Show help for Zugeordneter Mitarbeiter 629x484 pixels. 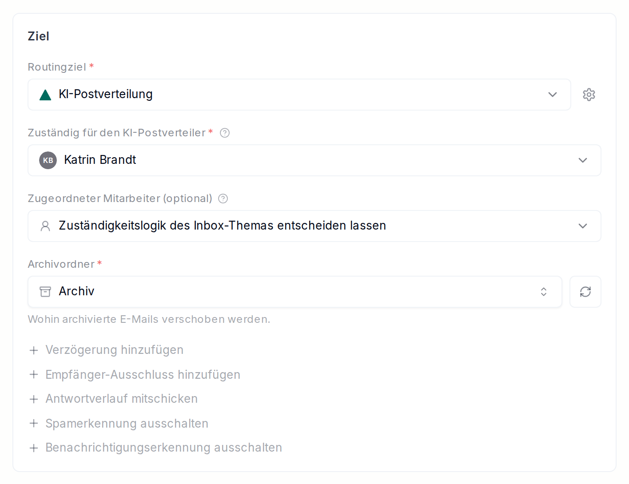(x=223, y=198)
